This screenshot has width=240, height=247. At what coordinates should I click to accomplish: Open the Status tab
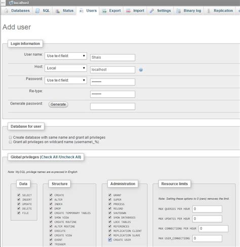pos(64,11)
